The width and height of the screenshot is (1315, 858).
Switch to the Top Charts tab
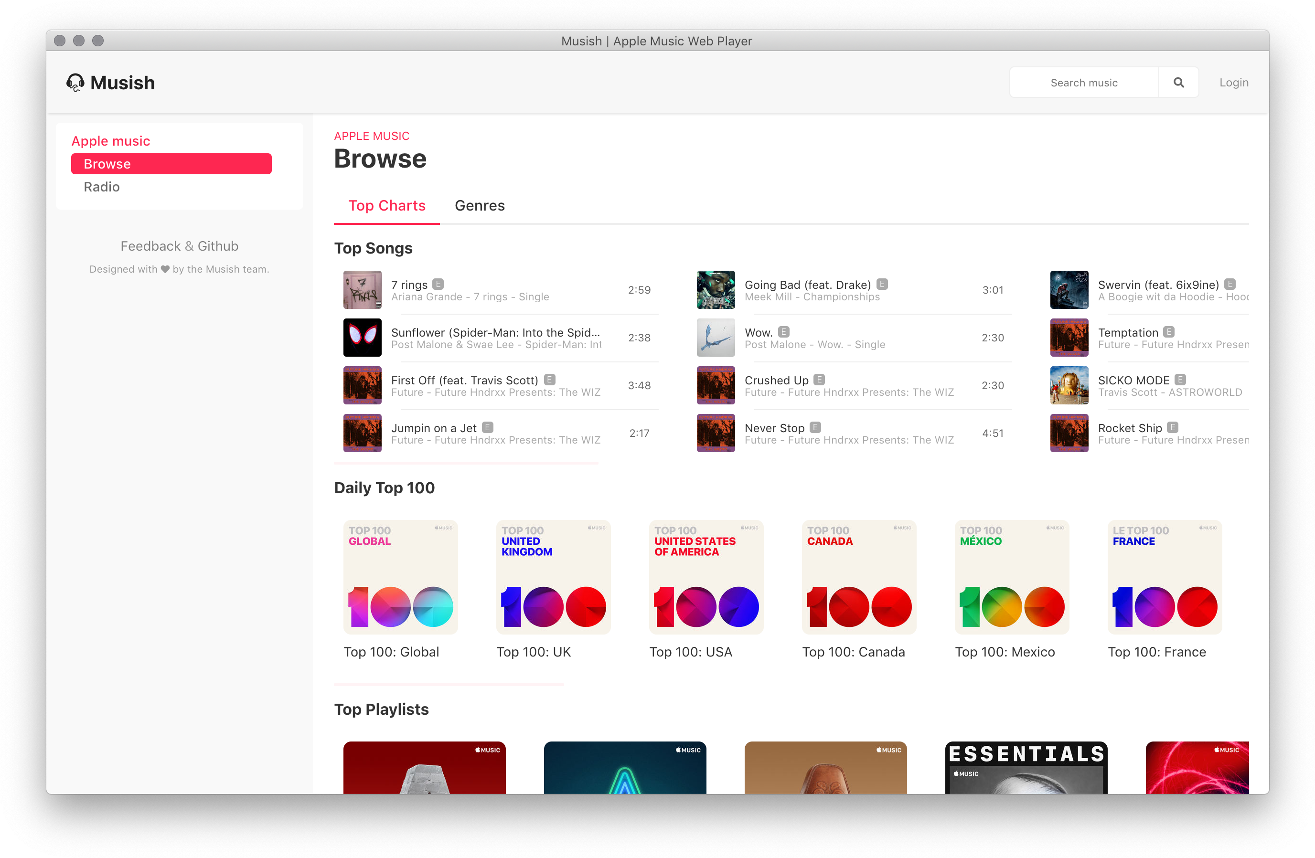pos(387,205)
